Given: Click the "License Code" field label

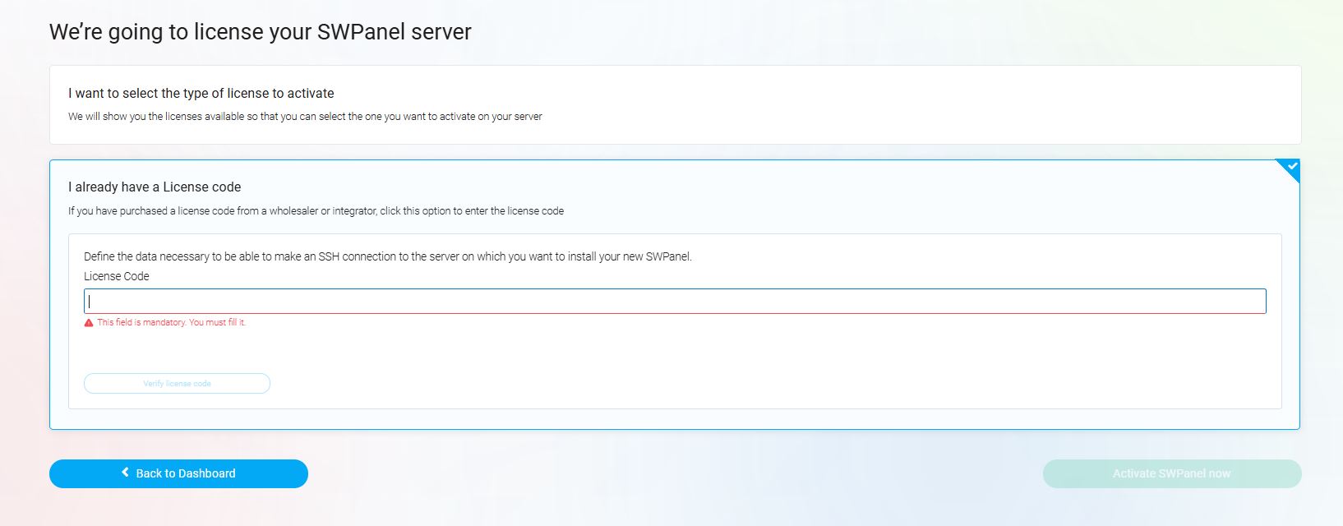Looking at the screenshot, I should tap(117, 276).
